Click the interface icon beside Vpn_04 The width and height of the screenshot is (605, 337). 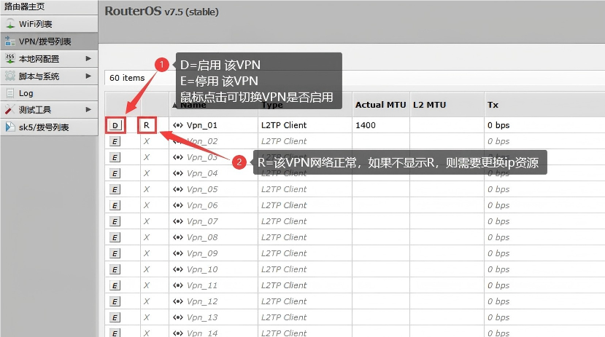tap(178, 173)
